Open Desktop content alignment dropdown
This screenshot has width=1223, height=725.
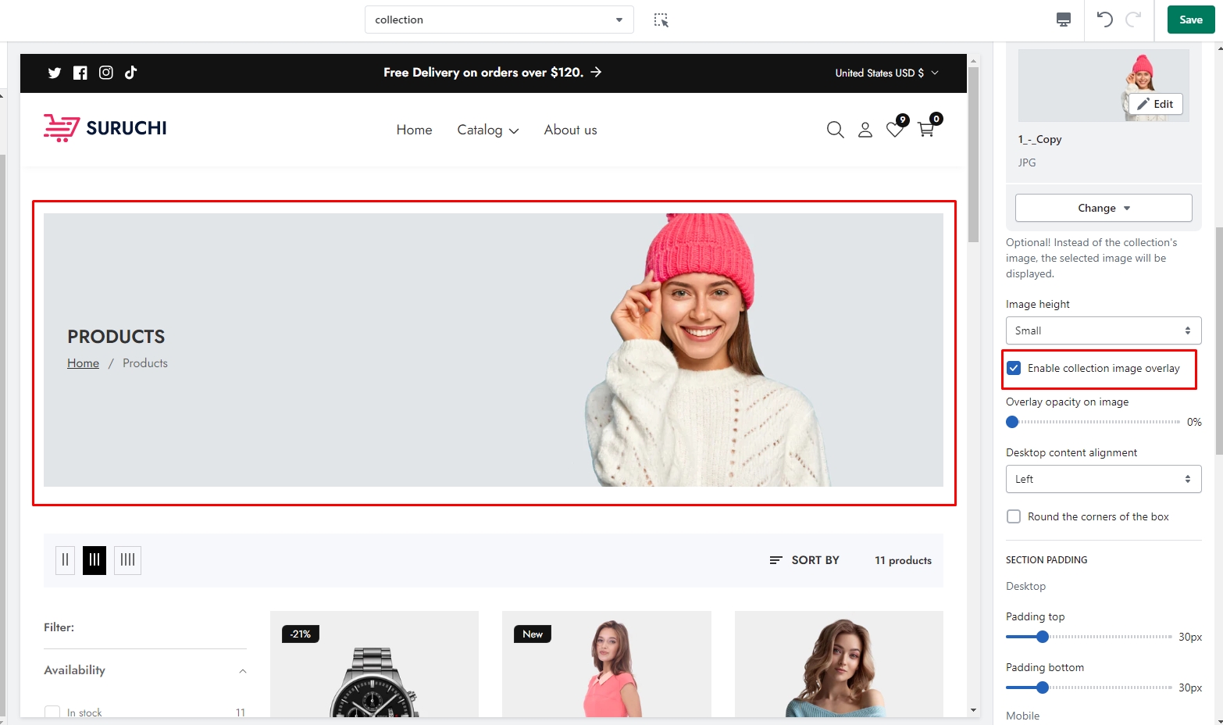pyautogui.click(x=1103, y=479)
